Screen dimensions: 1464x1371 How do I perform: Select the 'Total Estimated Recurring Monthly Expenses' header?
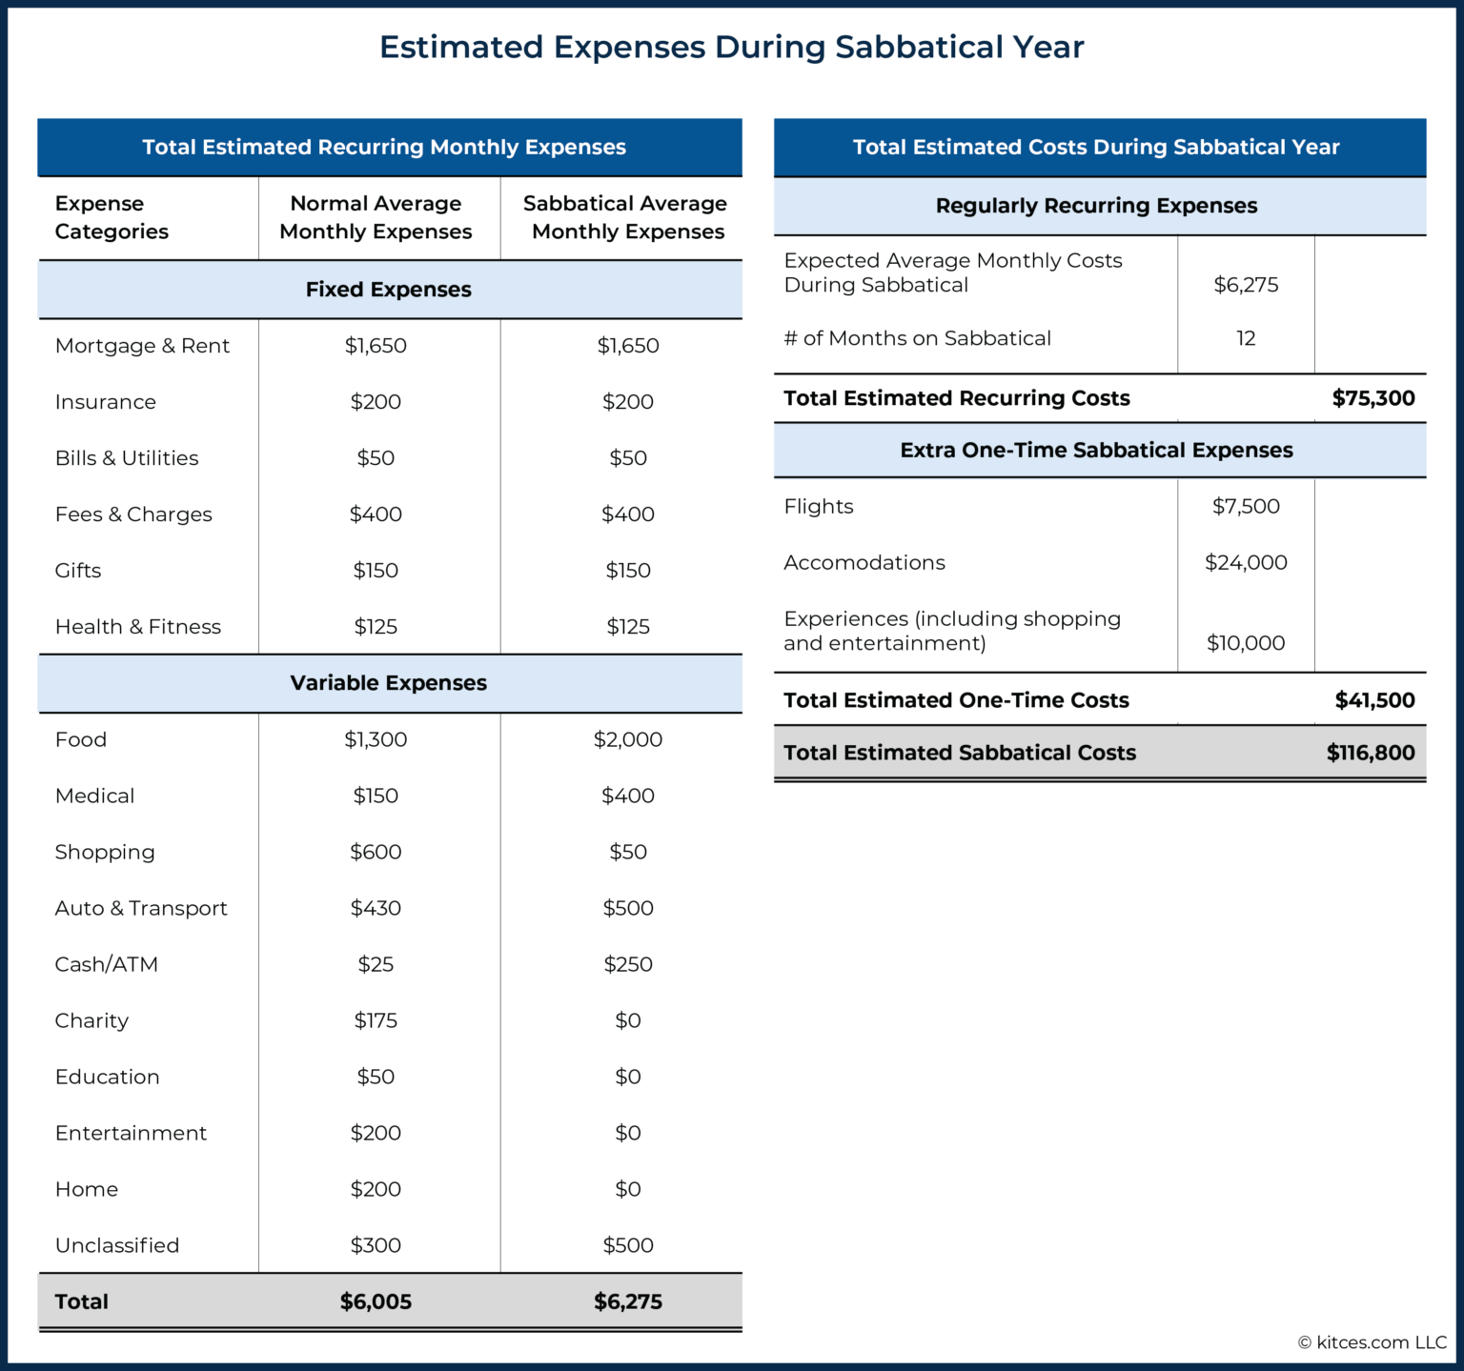pos(384,147)
